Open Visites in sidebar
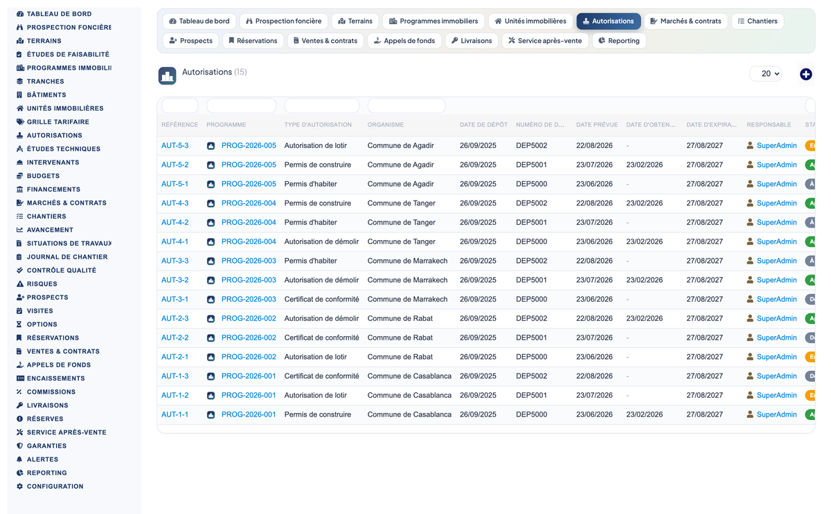Viewport: 831px width, 514px height. [x=39, y=311]
